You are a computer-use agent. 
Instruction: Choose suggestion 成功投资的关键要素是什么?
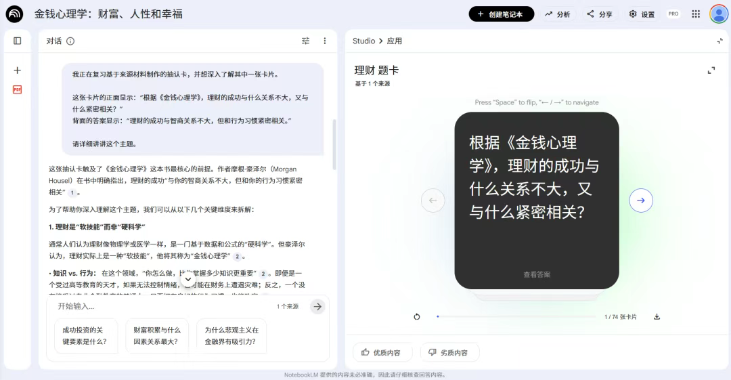[x=85, y=336]
